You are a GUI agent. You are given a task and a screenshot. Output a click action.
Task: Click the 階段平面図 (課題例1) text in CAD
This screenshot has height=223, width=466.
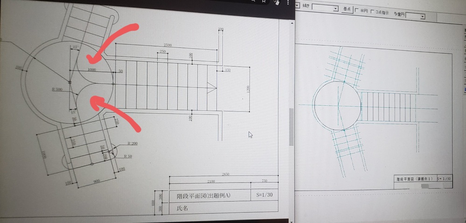[416, 179]
